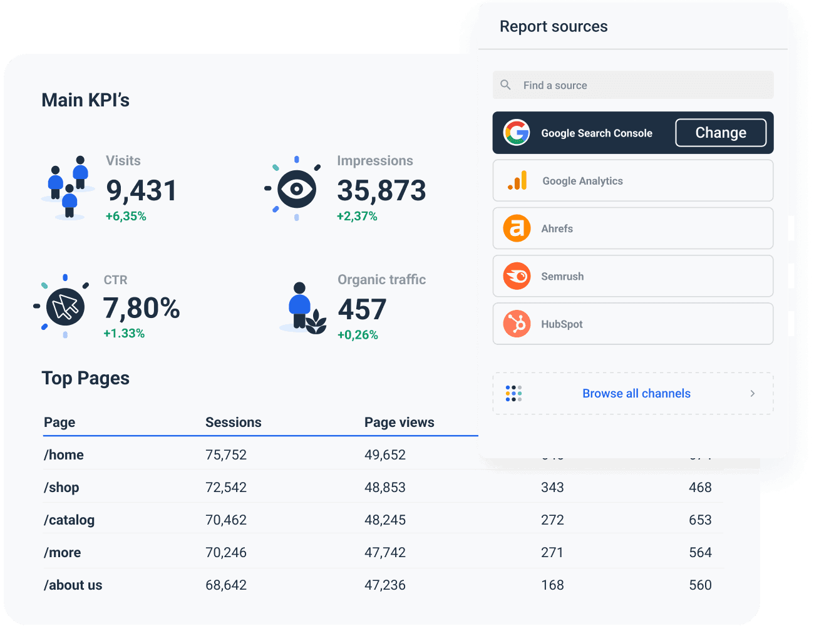Screen dimensions: 814x626
Task: Click the Google Search Console logo
Action: tap(516, 133)
